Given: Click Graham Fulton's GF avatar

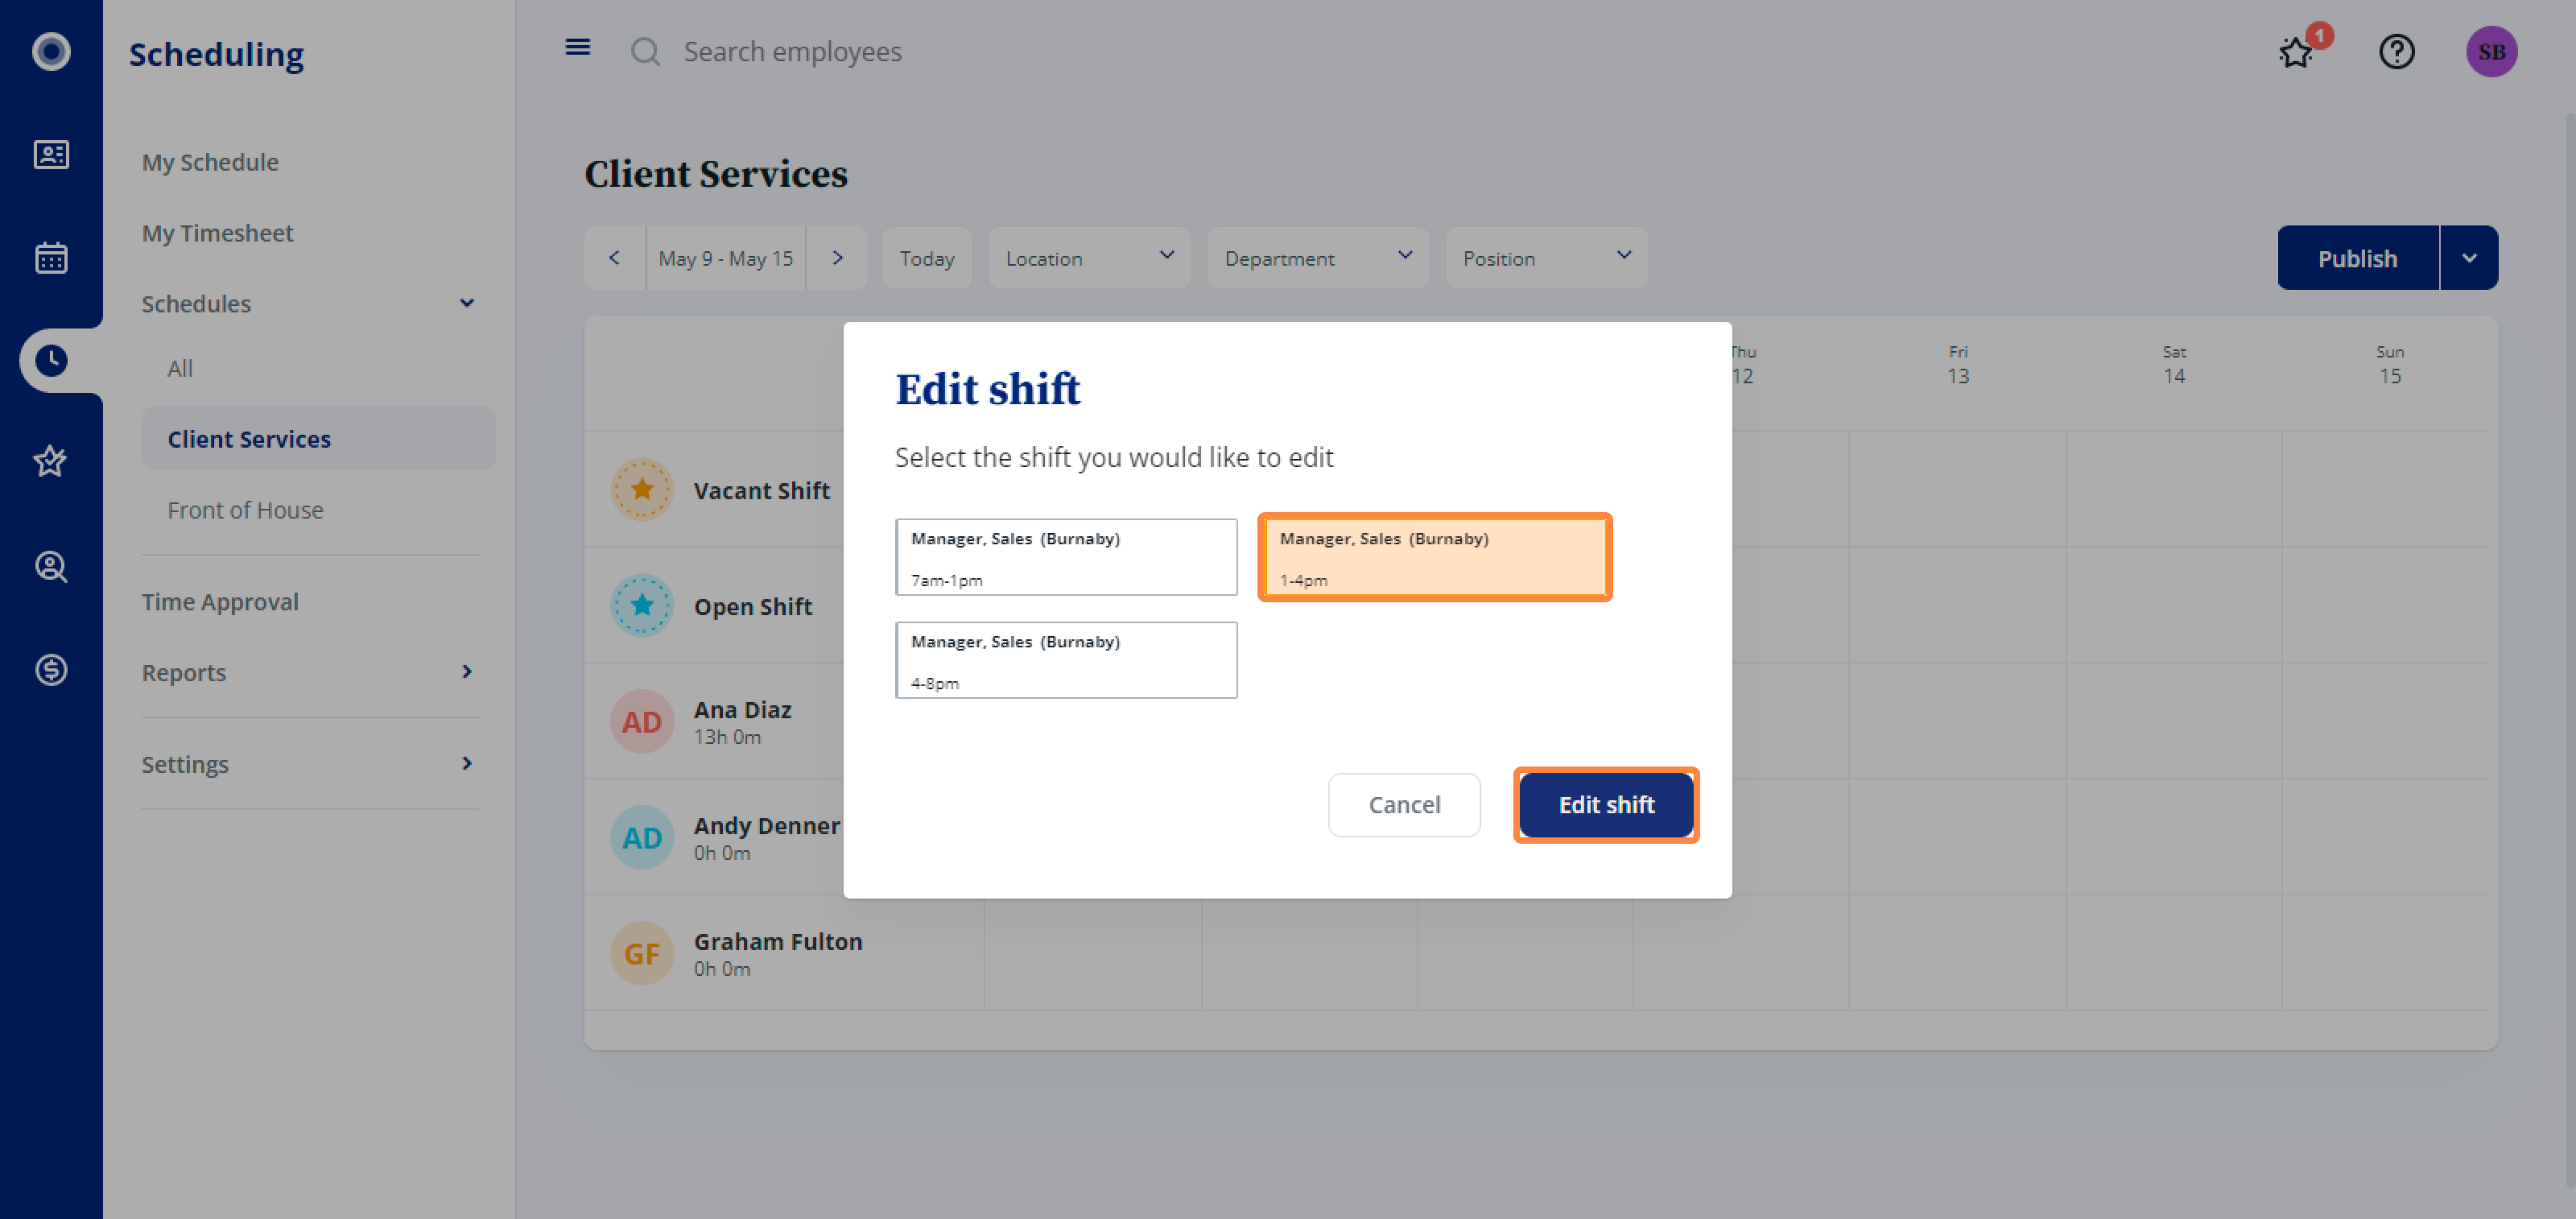Looking at the screenshot, I should coord(642,953).
